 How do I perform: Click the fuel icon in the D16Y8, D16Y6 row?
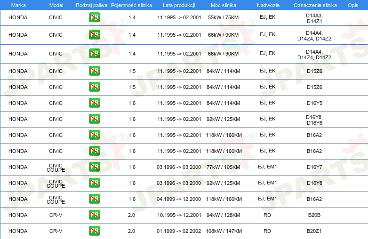coord(94,119)
